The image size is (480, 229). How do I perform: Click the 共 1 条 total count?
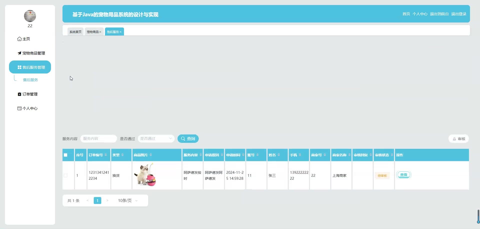[x=73, y=201]
